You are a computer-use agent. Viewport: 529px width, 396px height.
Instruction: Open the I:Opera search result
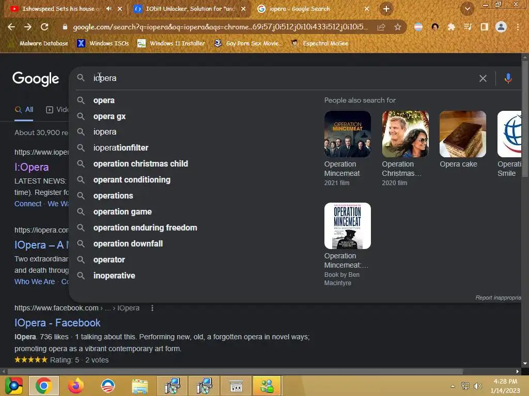tap(32, 167)
